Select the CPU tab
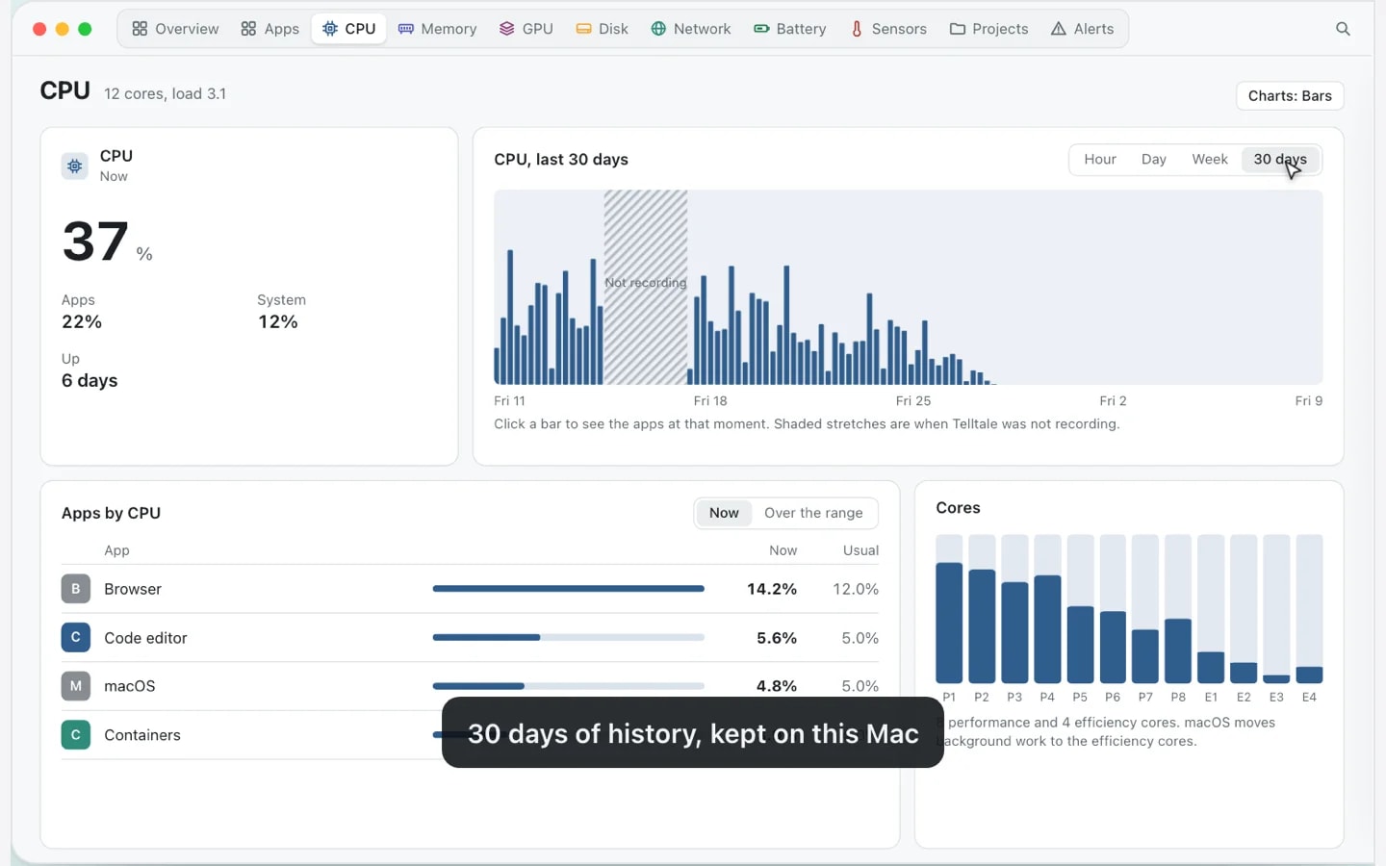 click(x=349, y=29)
